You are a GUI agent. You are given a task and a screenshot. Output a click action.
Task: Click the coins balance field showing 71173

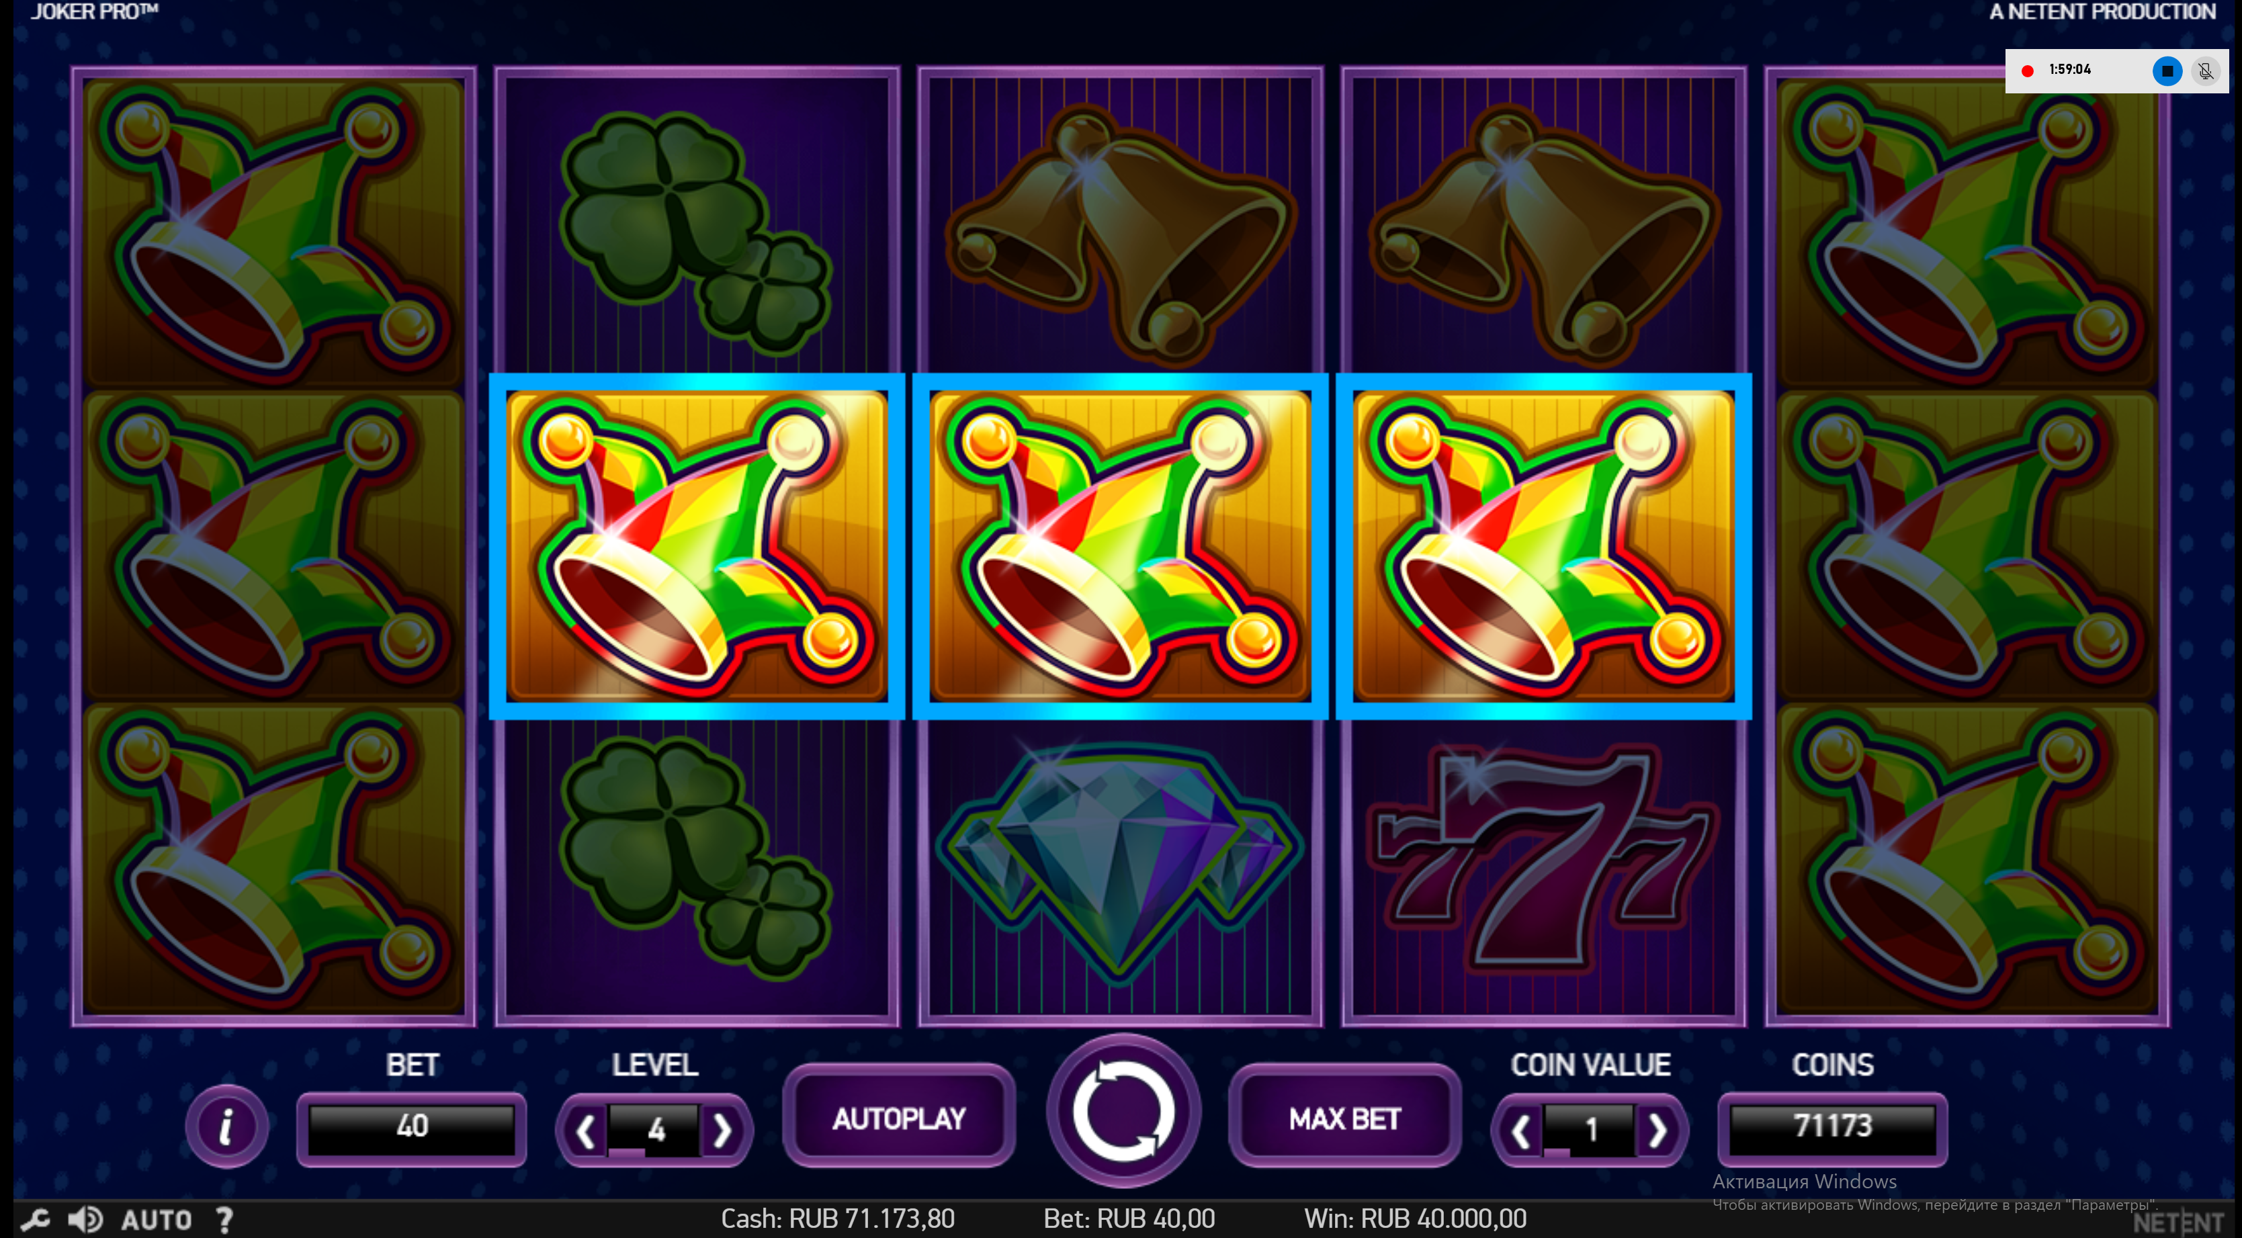pos(1832,1128)
